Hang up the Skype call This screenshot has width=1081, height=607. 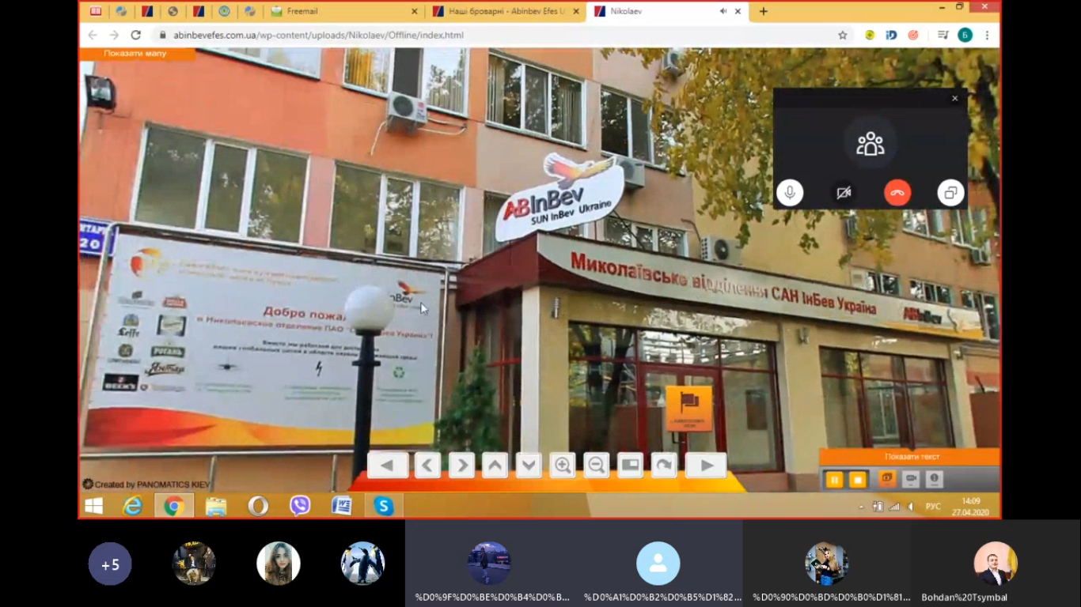click(x=897, y=193)
